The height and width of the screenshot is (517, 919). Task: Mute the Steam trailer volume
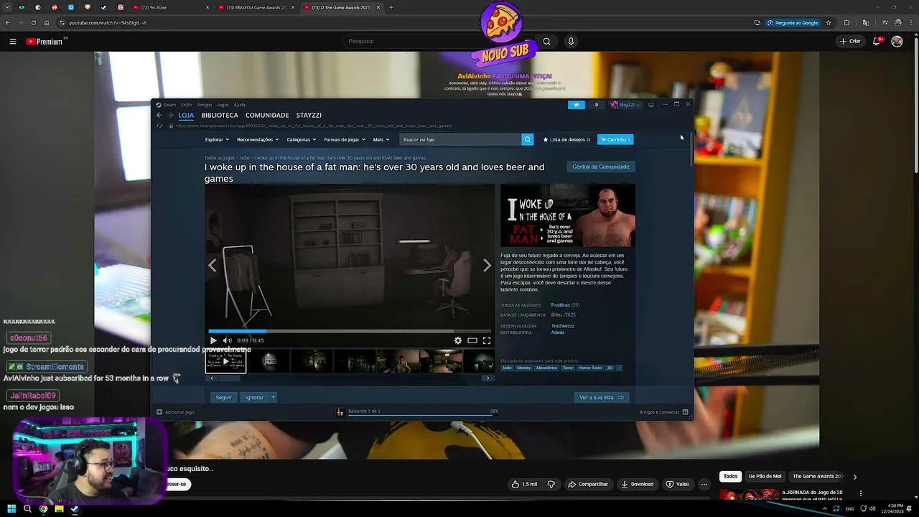click(x=227, y=340)
